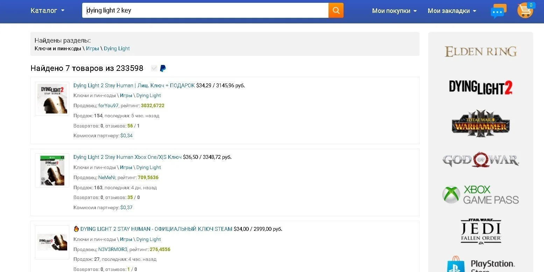Open the Total War Warhammer logo
Image resolution: width=544 pixels, height=272 pixels.
pos(480,123)
